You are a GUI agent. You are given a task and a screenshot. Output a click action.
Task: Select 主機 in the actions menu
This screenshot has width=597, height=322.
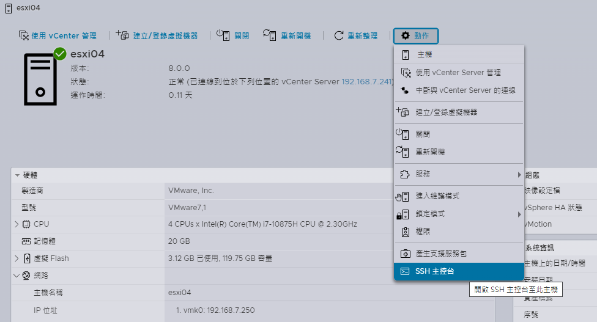459,54
